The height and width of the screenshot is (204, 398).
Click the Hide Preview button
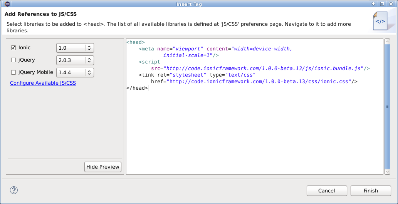coord(103,167)
